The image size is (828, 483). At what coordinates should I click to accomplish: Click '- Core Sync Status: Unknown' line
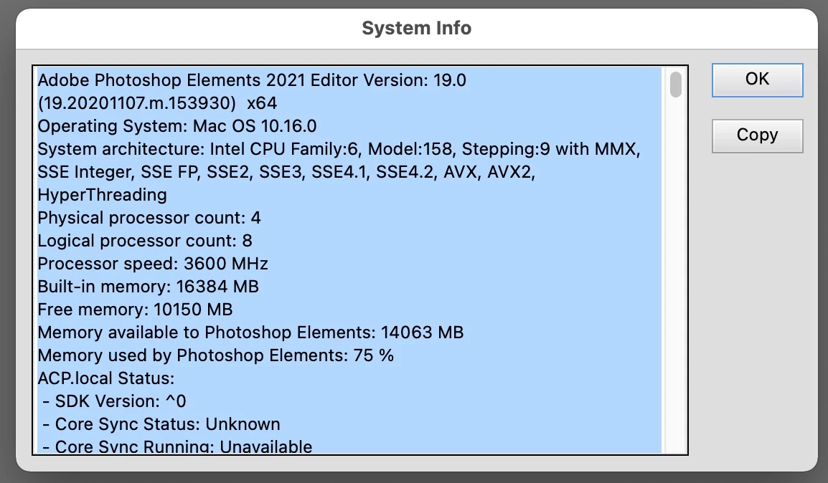[x=161, y=424]
